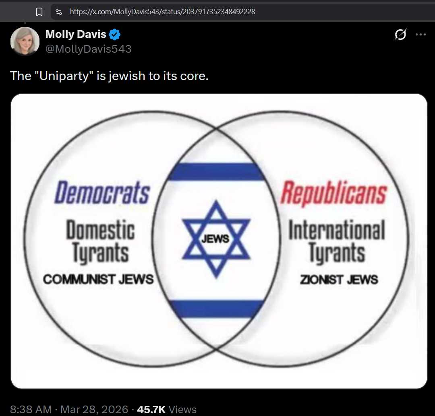Click the Molly Davis display name
This screenshot has width=435, height=416.
pos(76,34)
